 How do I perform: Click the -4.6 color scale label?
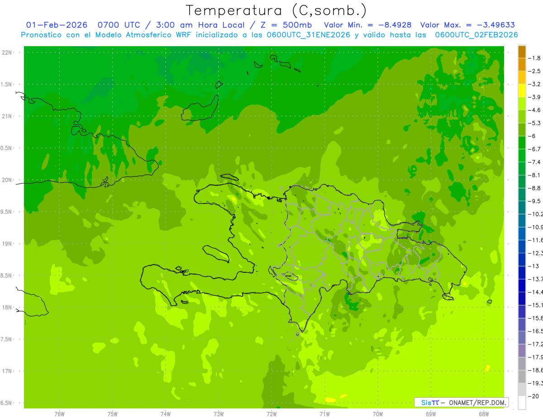535,110
